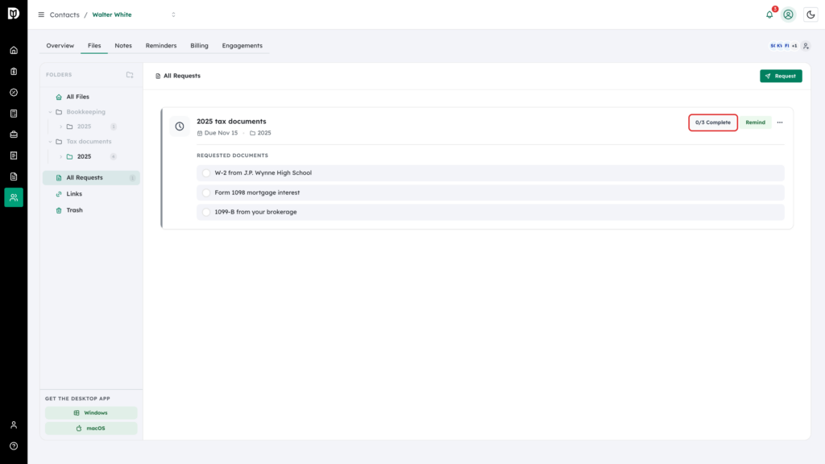Expand the 2025 folder under Tax documents
The image size is (825, 464).
pyautogui.click(x=61, y=157)
